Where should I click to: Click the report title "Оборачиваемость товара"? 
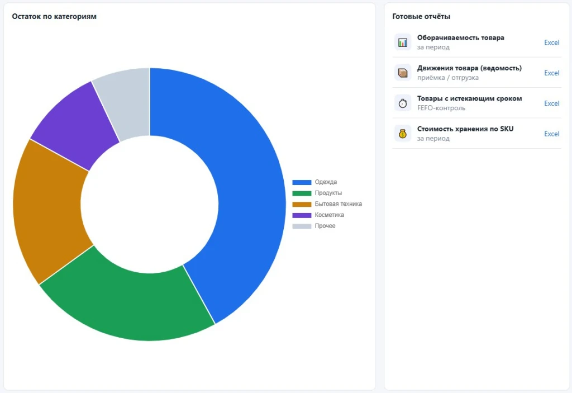tap(460, 37)
